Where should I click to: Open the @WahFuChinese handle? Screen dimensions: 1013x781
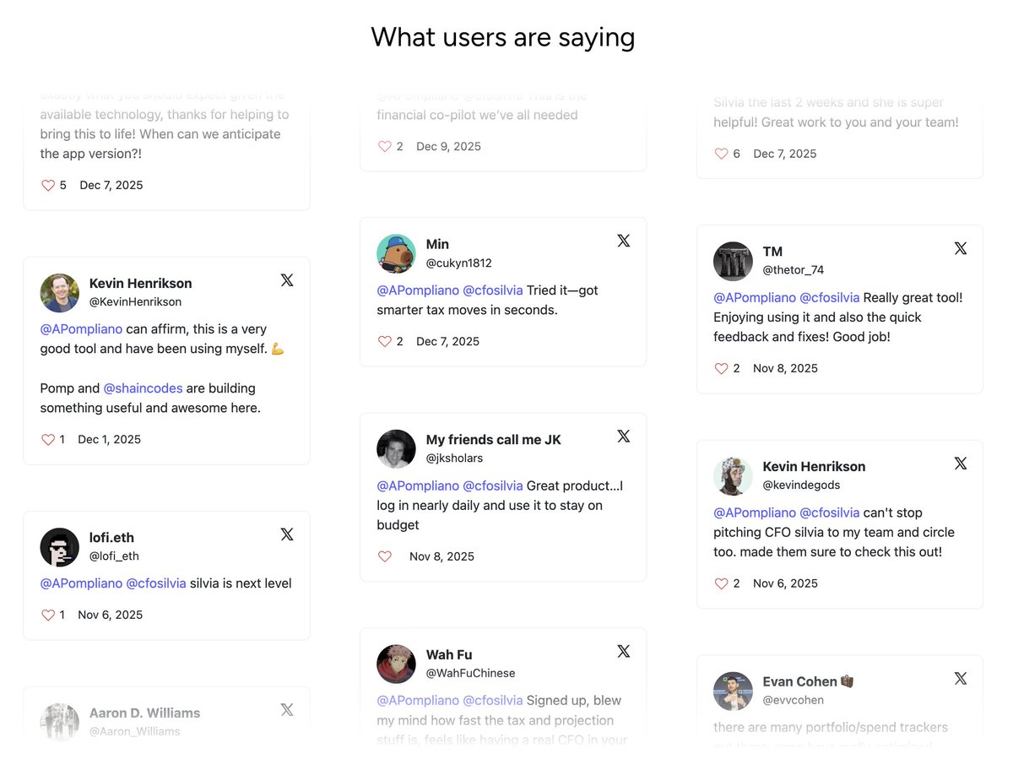click(470, 673)
